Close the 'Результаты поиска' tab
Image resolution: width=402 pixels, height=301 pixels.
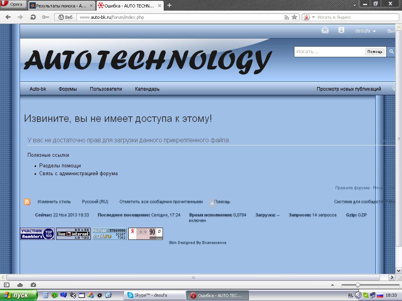coord(91,5)
